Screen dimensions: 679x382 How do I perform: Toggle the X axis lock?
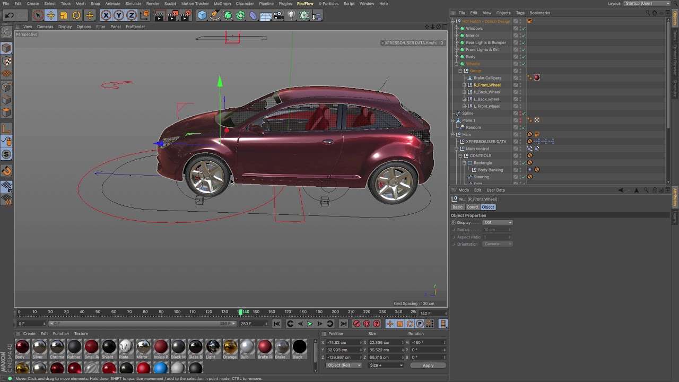tap(106, 15)
